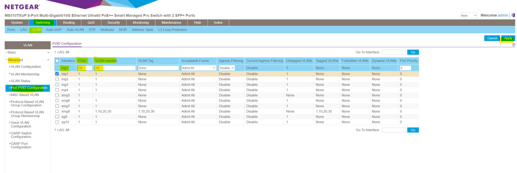Go to the Auto-VLAN submenu
Image resolution: width=517 pixels, height=173 pixels.
pyautogui.click(x=75, y=30)
